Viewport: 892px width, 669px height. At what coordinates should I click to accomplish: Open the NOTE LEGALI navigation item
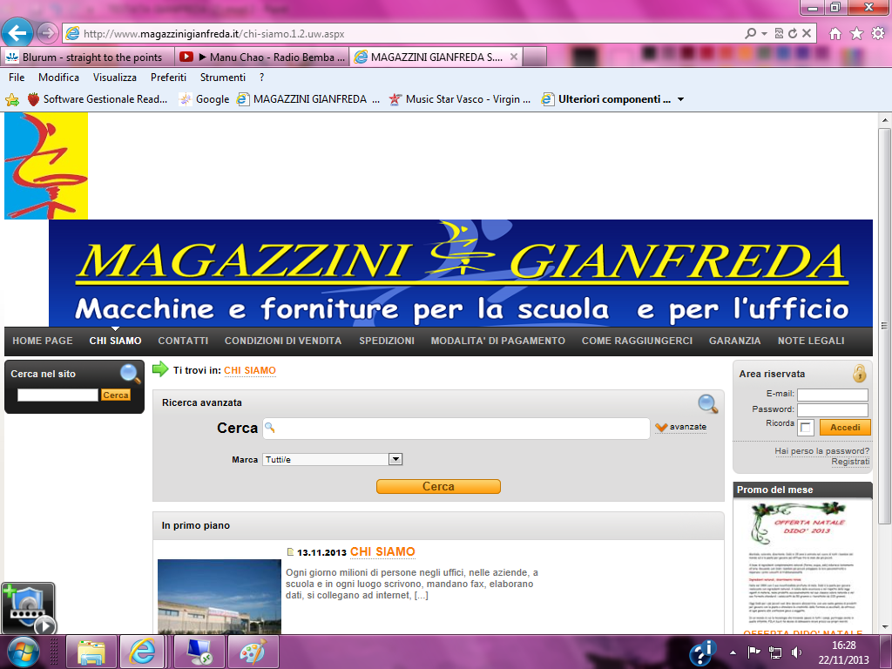(811, 341)
